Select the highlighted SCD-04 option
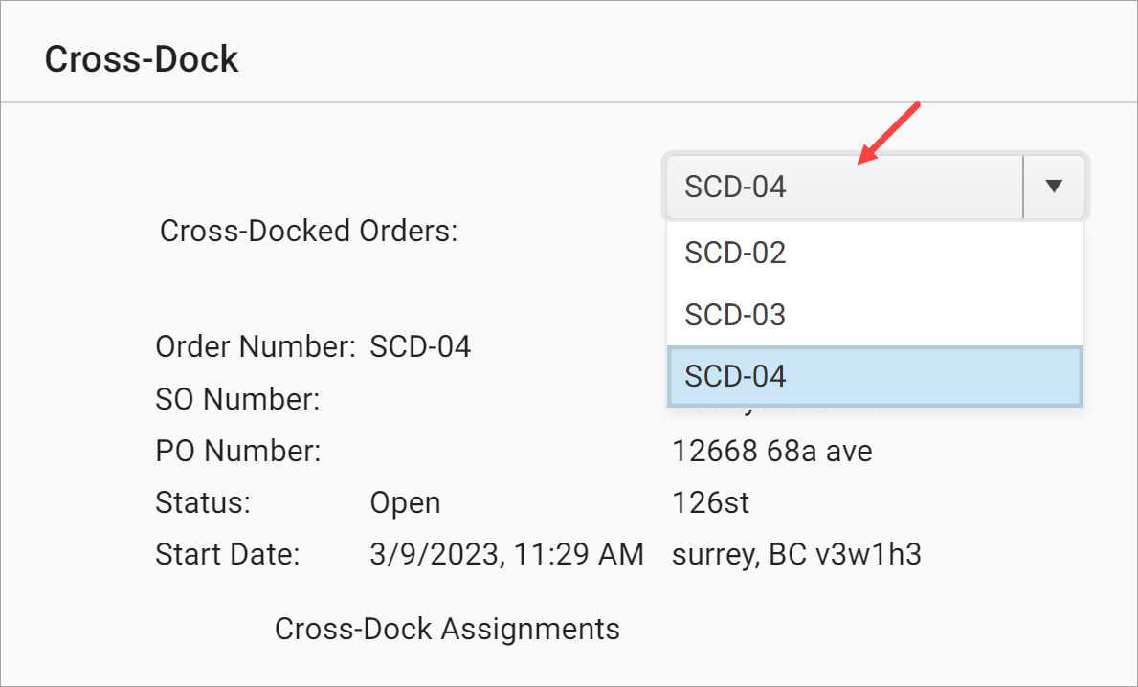 734,375
